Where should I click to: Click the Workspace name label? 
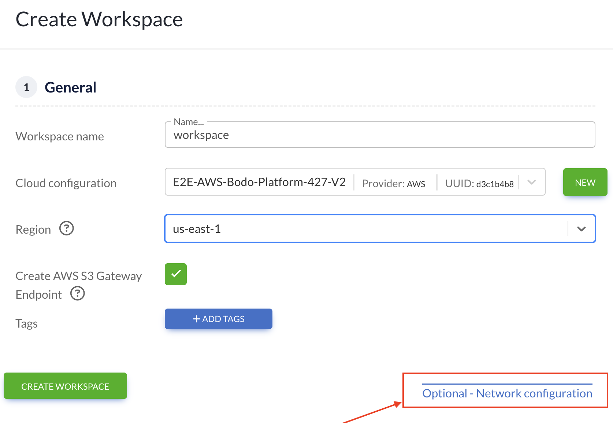click(x=60, y=136)
